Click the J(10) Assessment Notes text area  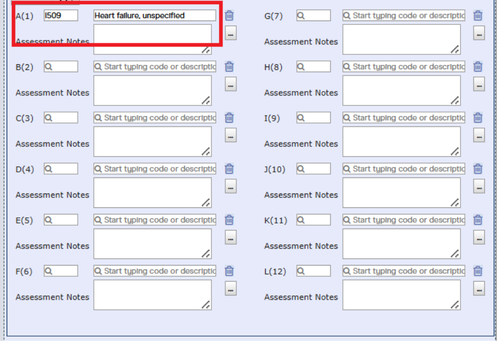click(x=402, y=192)
